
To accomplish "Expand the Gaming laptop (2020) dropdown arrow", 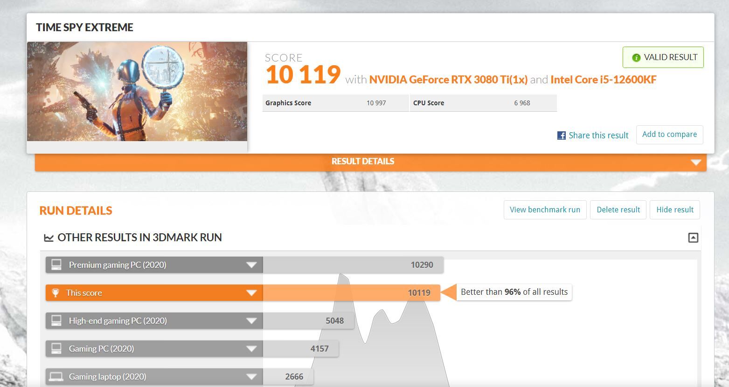I will [251, 377].
